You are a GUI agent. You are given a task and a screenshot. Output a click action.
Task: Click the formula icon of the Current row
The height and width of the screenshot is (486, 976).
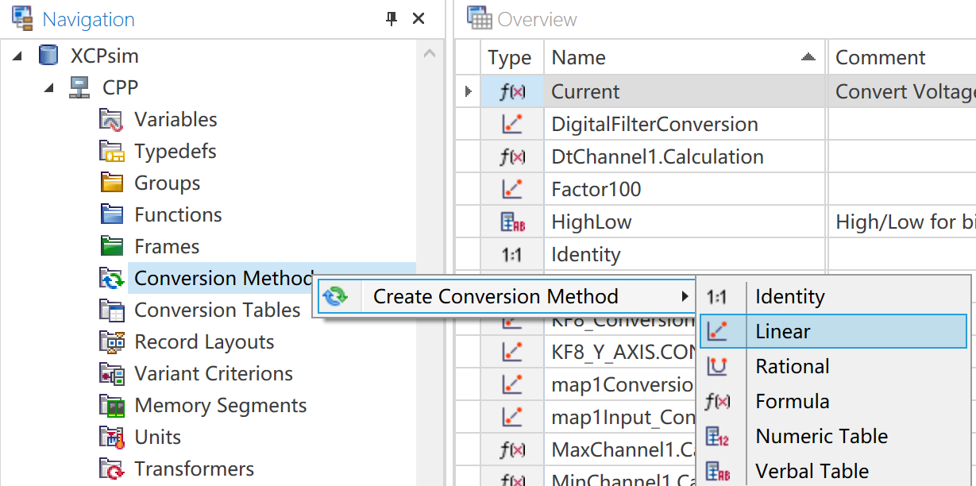[512, 92]
